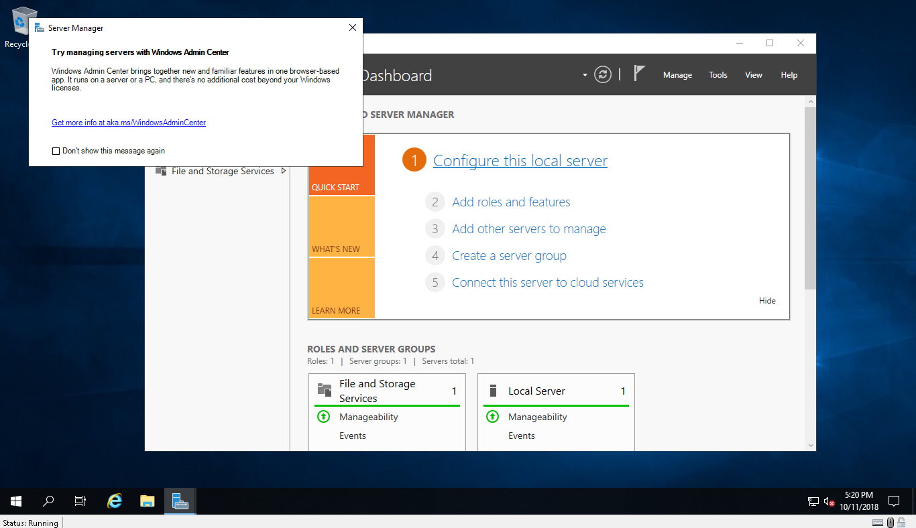The height and width of the screenshot is (528, 916).
Task: Click the muted volume icon in system tray
Action: (x=829, y=501)
